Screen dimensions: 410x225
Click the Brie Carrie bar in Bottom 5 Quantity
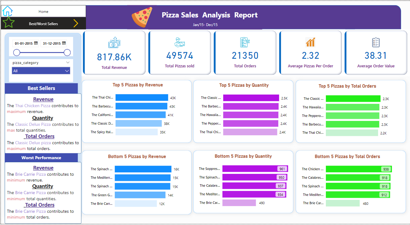[x=239, y=203]
